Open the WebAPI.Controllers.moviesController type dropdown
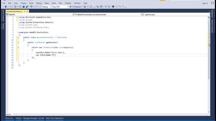Viewport: 216px width, 121px height. (x=108, y=14)
